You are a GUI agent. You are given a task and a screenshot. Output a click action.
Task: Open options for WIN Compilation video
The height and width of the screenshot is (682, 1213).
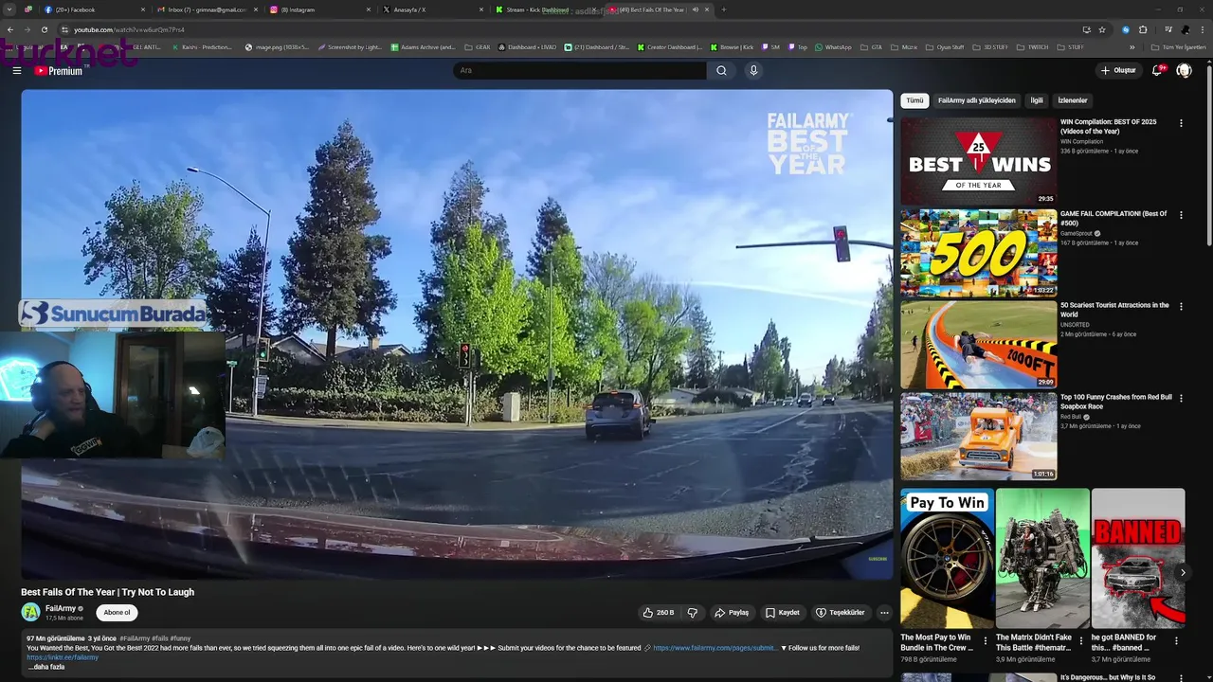pos(1181,123)
